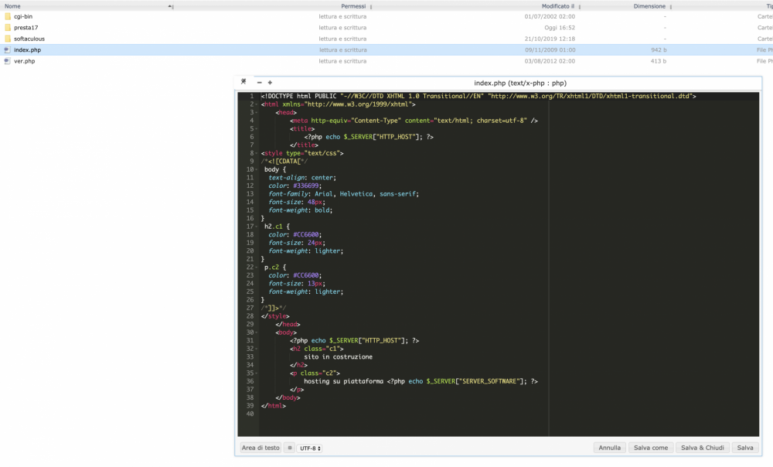Click the ver.php file icon
Screen dimensions: 773x467
8,61
